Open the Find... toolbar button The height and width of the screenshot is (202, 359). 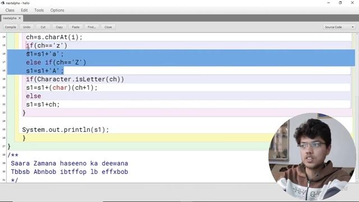[x=92, y=27]
